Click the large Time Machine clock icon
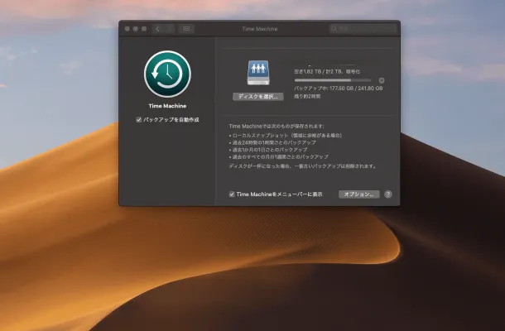The image size is (505, 331). 167,74
